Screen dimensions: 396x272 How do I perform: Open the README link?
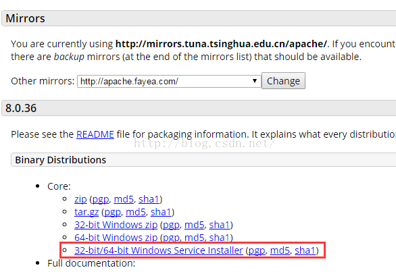[95, 134]
